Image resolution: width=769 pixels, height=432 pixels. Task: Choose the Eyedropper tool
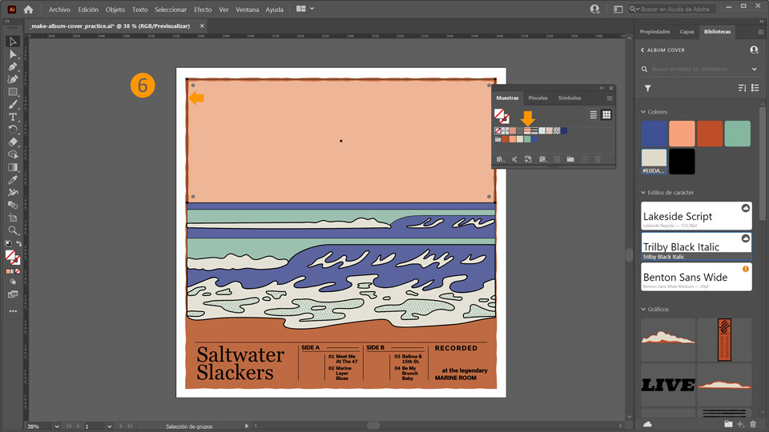(x=13, y=180)
